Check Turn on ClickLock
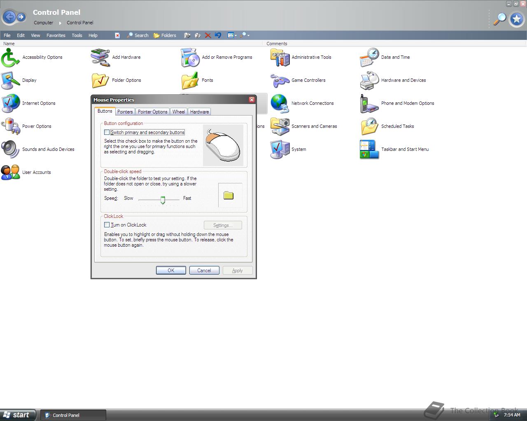This screenshot has height=421, width=527. 107,225
